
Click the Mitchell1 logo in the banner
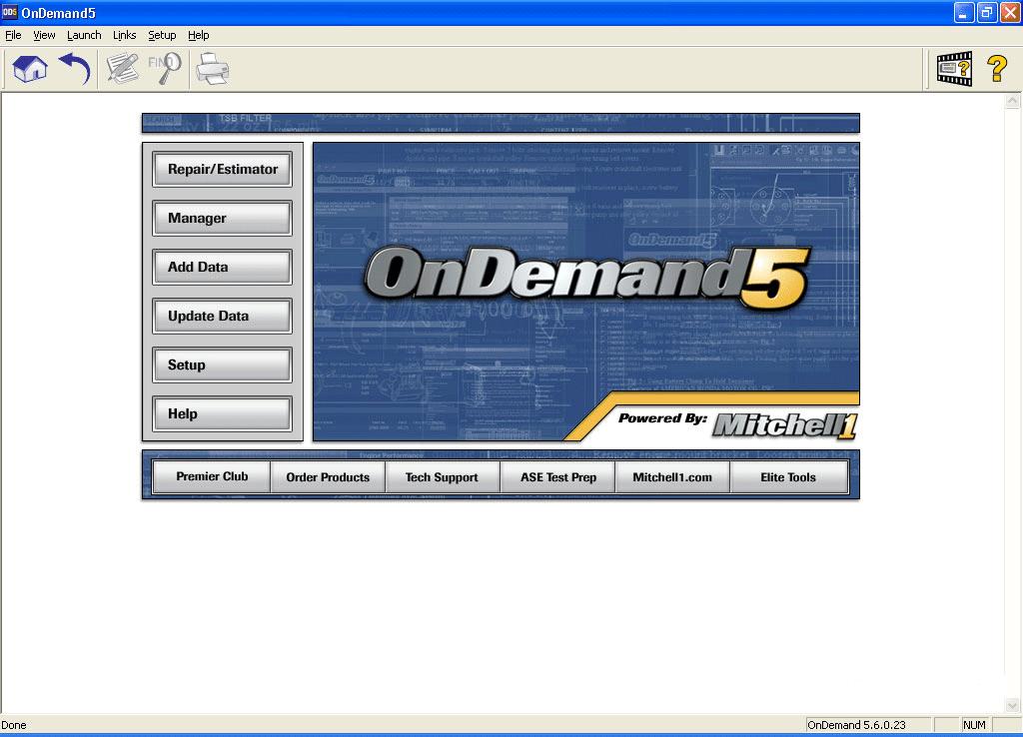785,425
